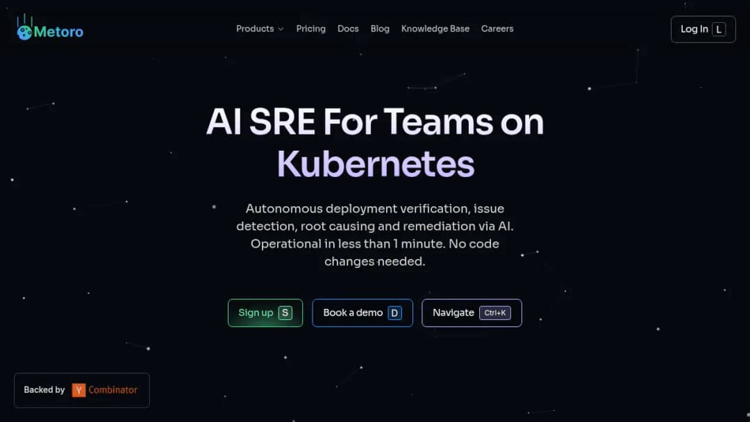Open the Docs link
The height and width of the screenshot is (422, 750).
[348, 28]
